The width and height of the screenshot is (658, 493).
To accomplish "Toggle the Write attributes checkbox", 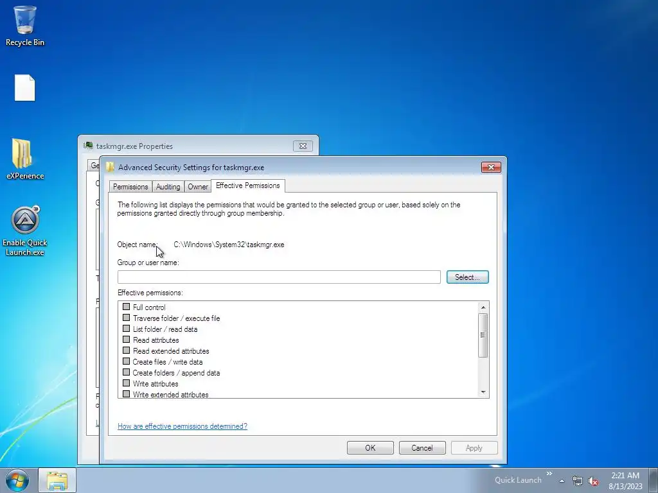I will pos(127,383).
